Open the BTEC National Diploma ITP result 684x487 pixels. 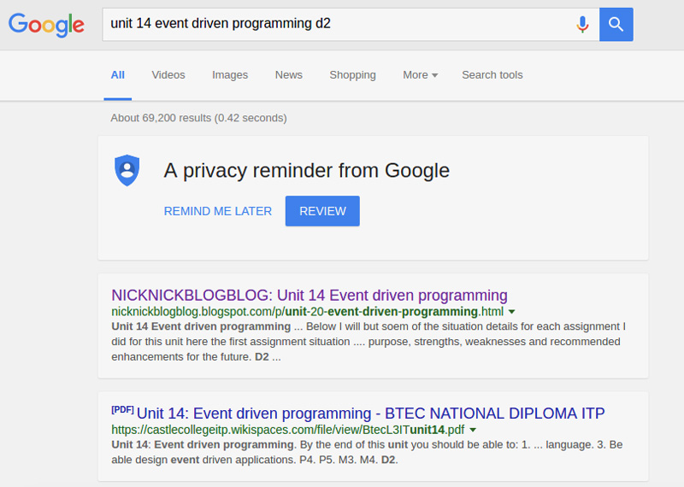click(x=370, y=414)
